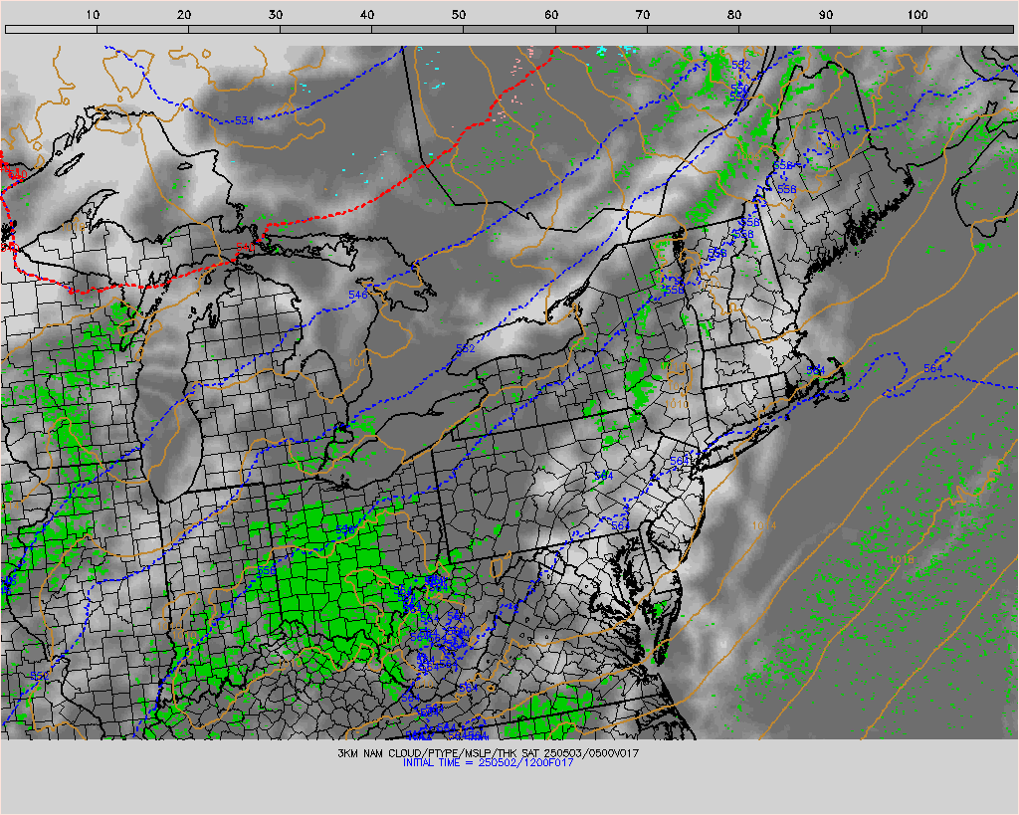Click the '60' legend scale label
The height and width of the screenshot is (815, 1019).
(x=551, y=14)
